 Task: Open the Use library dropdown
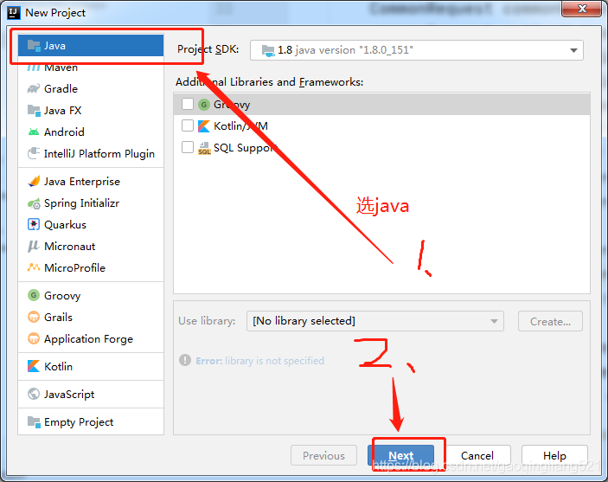375,321
